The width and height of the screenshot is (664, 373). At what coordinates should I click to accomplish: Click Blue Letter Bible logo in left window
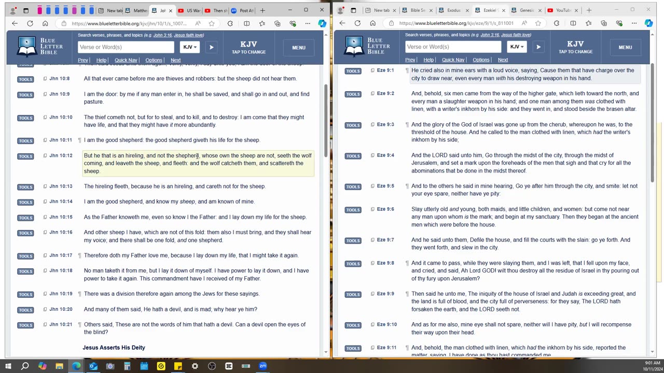40,47
